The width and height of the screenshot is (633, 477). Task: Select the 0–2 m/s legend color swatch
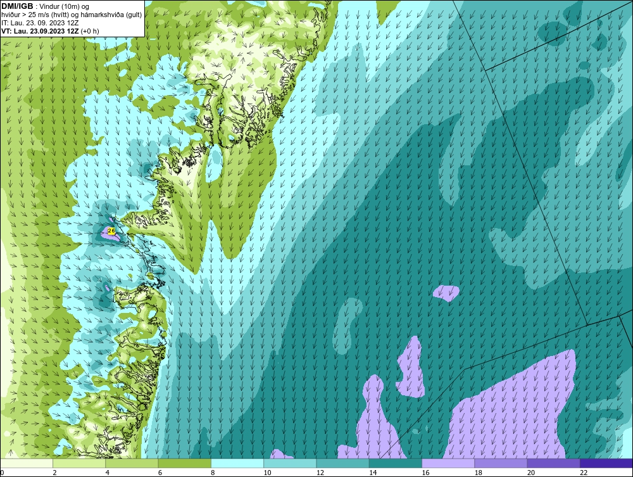coord(26,463)
